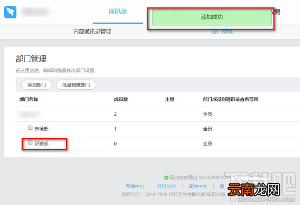The width and height of the screenshot is (300, 205).
Task: Tick the 研发部 checkbox
Action: [x=30, y=142]
